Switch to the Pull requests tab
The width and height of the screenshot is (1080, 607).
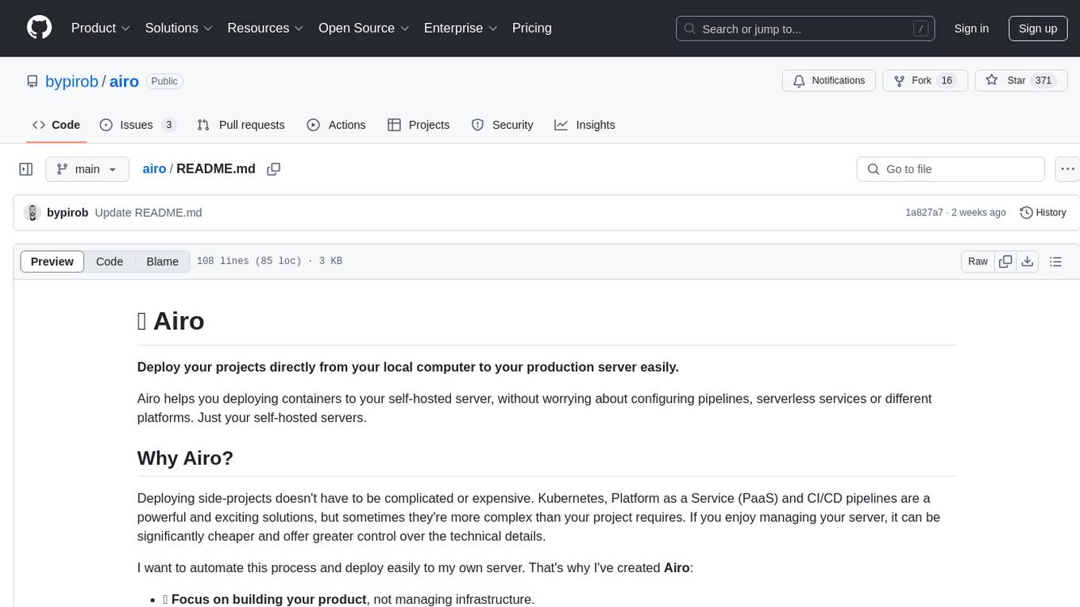click(x=241, y=125)
